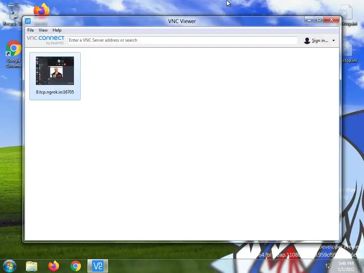Screen dimensions: 364x273
Task: Click the VNC Viewer taskbar button
Action: [98, 266]
